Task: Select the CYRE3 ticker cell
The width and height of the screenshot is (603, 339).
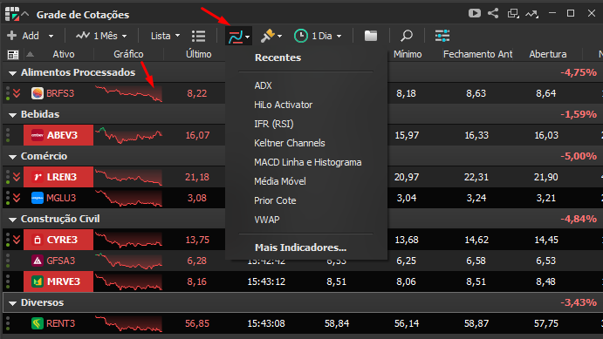Action: click(x=58, y=240)
